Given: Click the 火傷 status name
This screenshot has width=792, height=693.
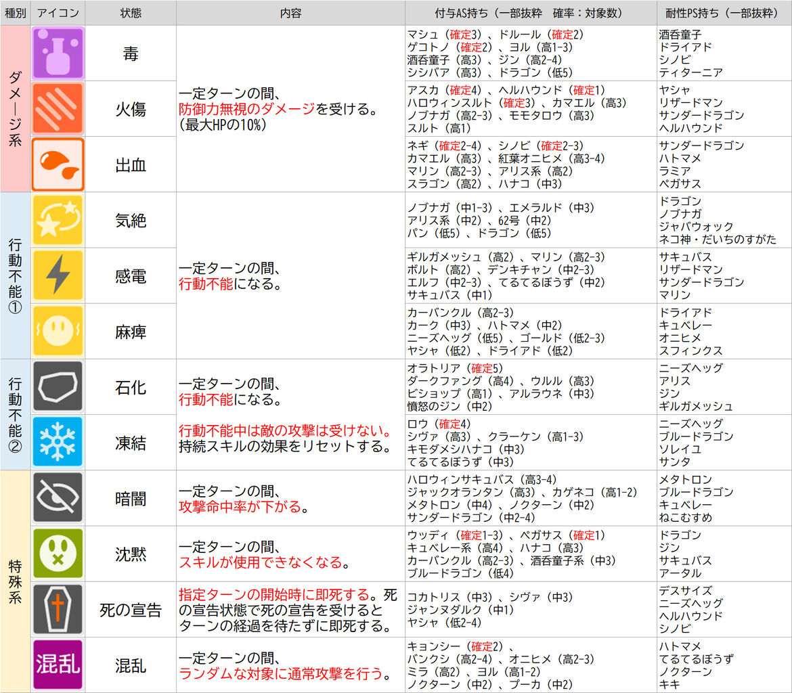Looking at the screenshot, I should pyautogui.click(x=131, y=109).
